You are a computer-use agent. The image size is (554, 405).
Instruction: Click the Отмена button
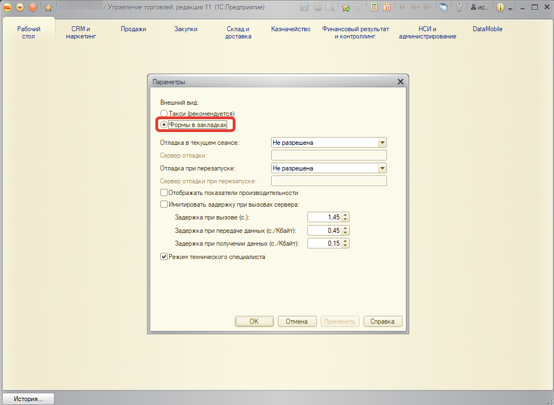pos(297,321)
